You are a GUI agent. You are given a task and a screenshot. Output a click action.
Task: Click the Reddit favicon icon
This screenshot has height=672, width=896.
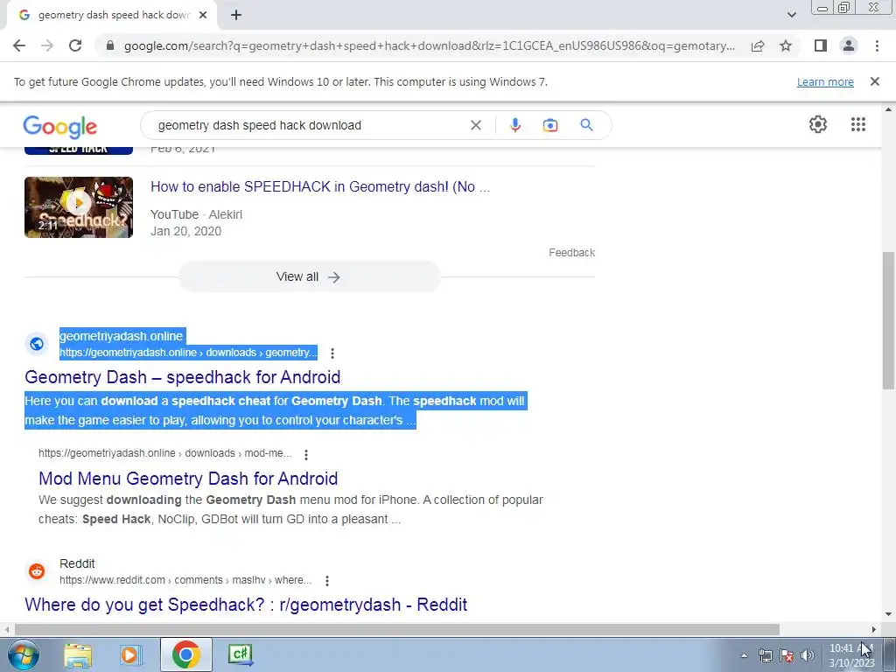37,570
